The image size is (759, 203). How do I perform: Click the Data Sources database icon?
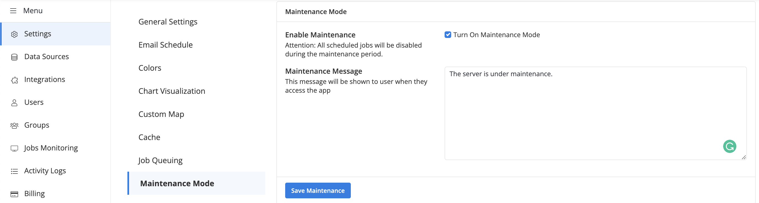14,57
